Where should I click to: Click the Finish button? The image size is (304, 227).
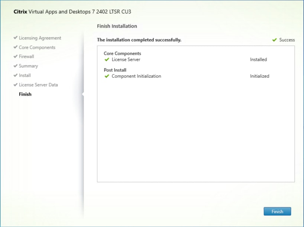(277, 211)
